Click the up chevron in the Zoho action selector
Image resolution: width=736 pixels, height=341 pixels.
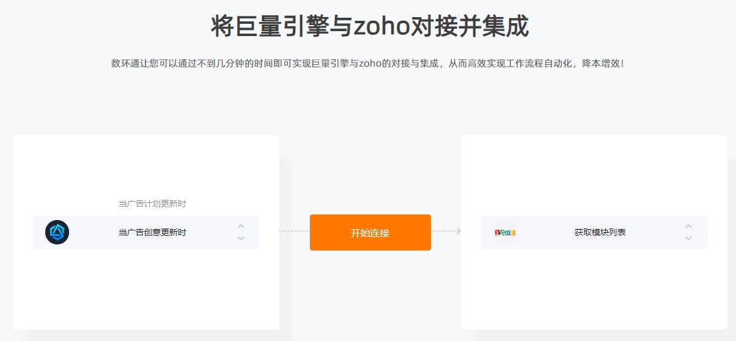(x=688, y=226)
